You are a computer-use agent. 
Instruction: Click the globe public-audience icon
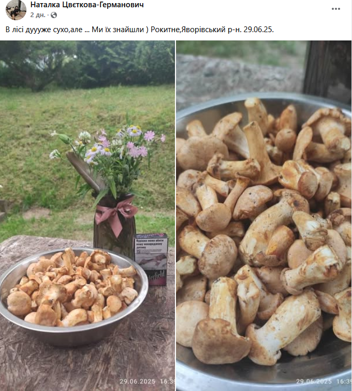pos(54,15)
